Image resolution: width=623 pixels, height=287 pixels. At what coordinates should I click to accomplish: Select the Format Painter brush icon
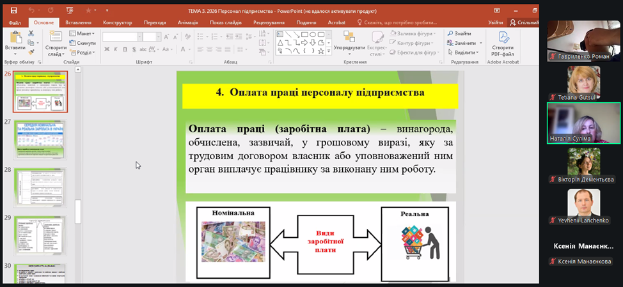point(31,52)
